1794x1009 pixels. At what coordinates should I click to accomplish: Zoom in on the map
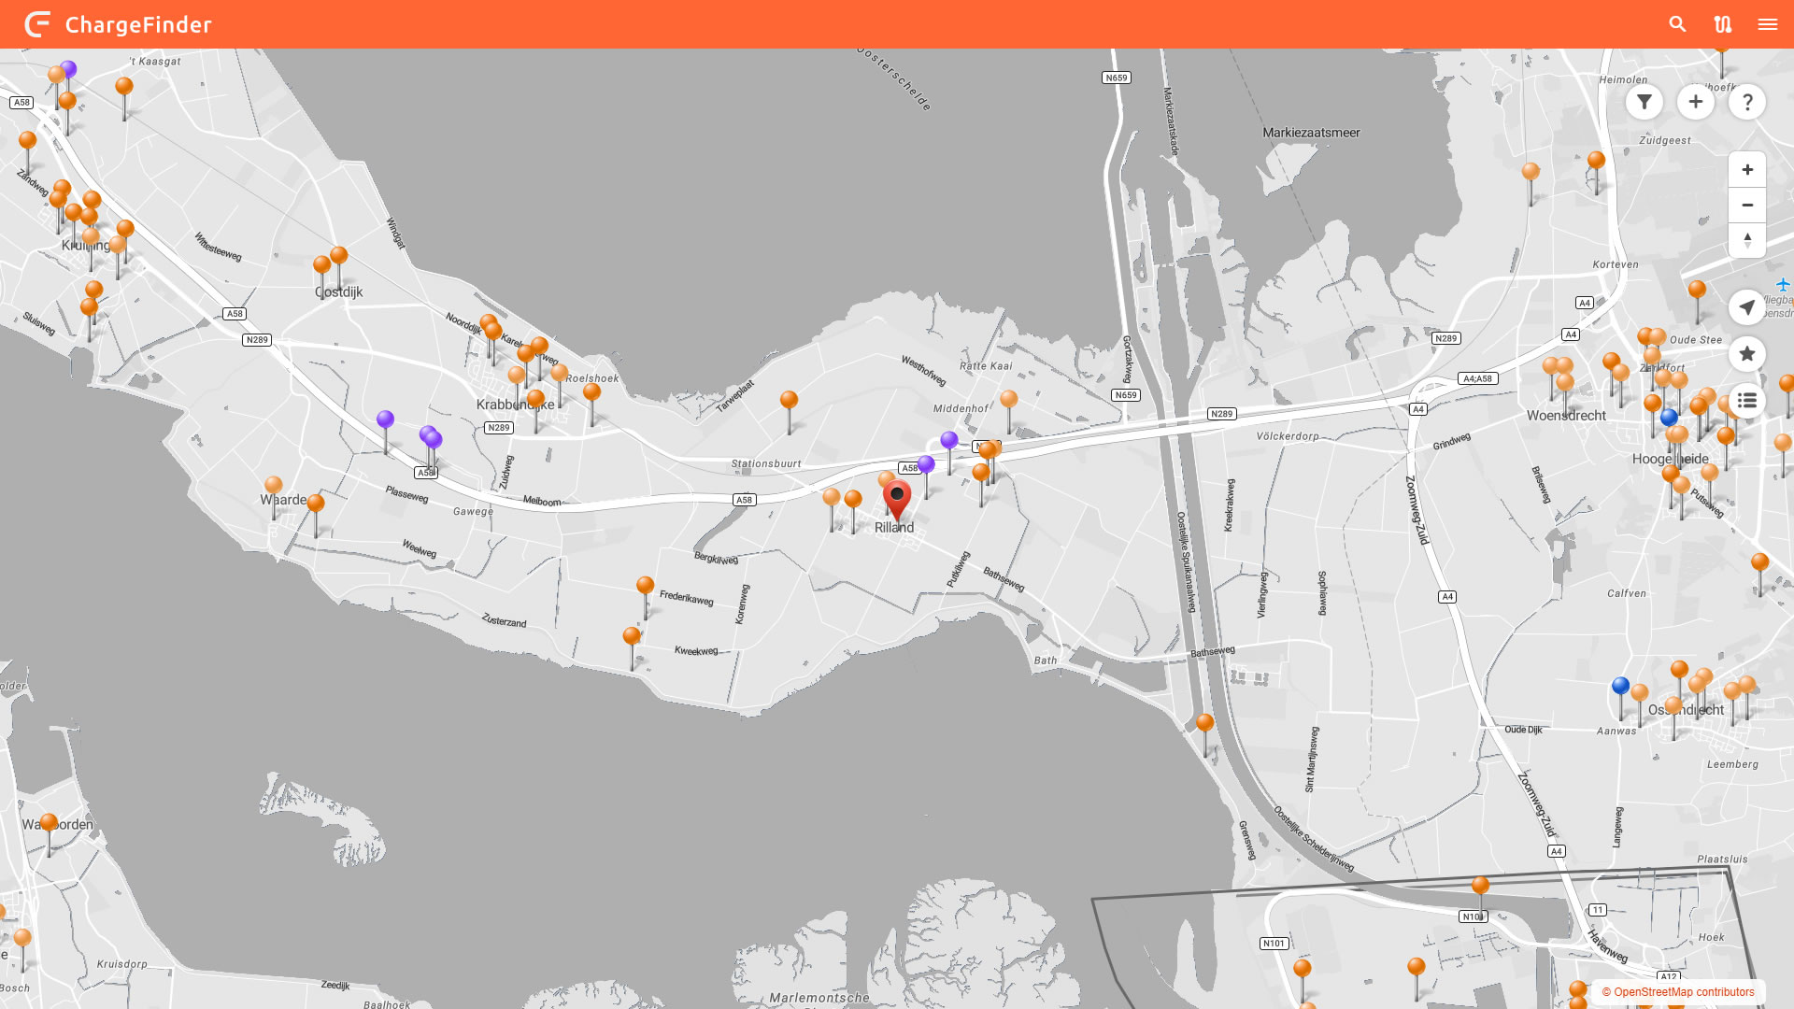click(x=1746, y=170)
